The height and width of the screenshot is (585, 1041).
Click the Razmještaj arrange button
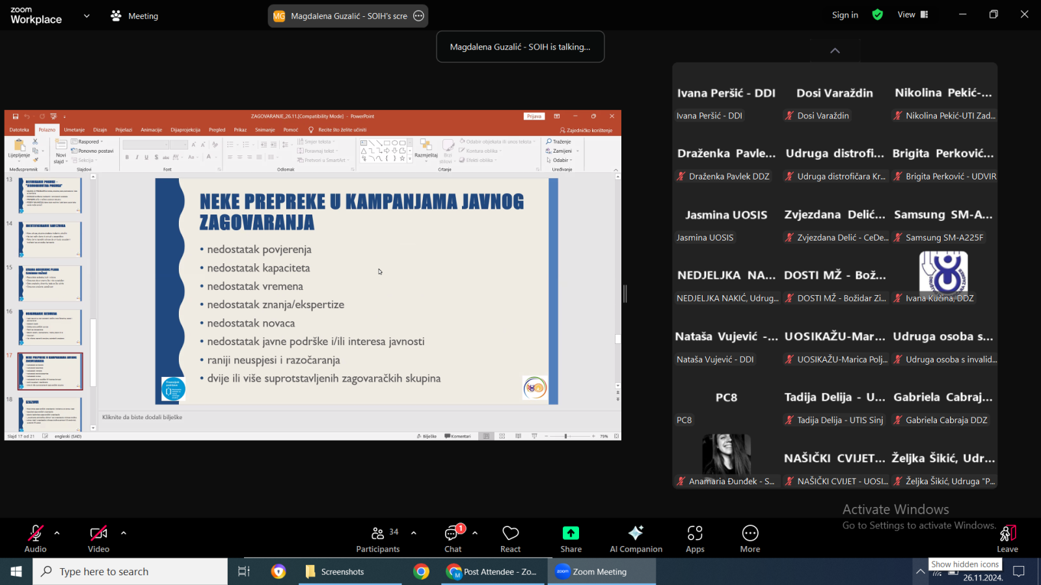tap(426, 149)
